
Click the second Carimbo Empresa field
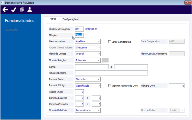coord(96,98)
